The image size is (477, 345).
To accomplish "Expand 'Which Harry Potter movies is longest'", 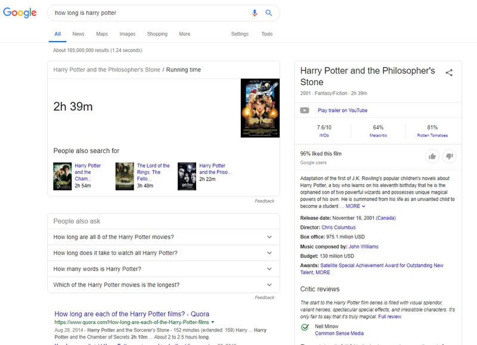I will click(x=163, y=285).
